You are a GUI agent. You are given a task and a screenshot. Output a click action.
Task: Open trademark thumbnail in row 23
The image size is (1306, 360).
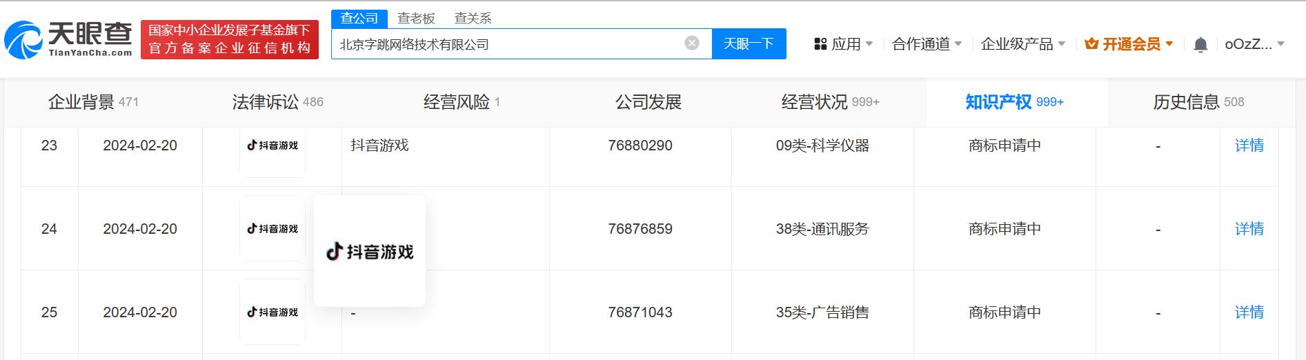pyautogui.click(x=273, y=146)
